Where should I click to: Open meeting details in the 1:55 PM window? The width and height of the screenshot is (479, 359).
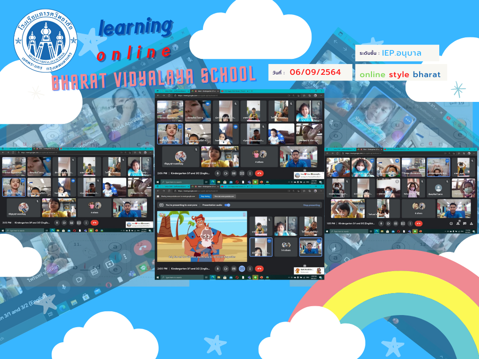click(451, 223)
